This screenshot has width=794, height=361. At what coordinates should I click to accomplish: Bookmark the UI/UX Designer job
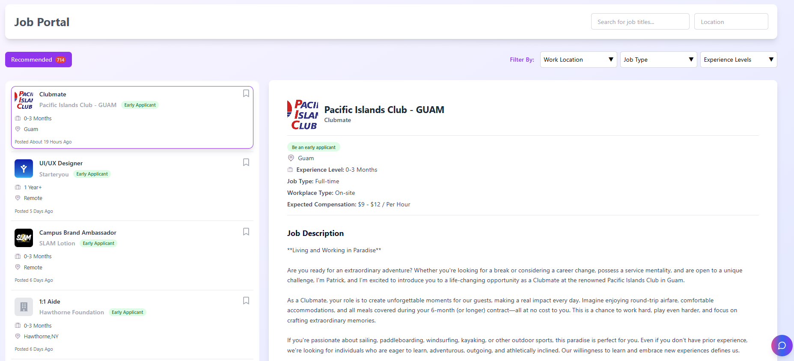tap(246, 162)
